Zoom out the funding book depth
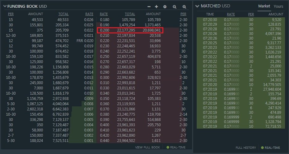 pos(174,7)
